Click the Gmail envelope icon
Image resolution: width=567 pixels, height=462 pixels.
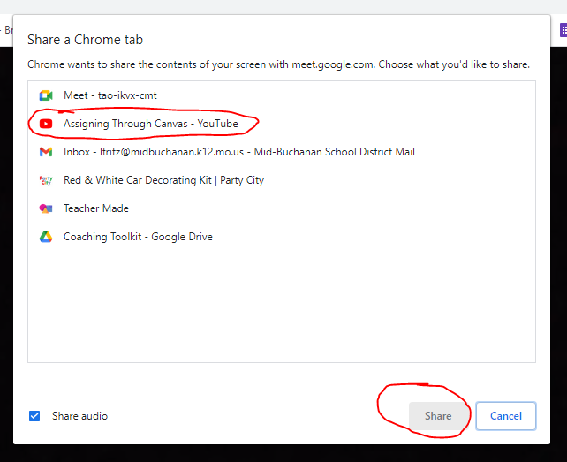(46, 152)
